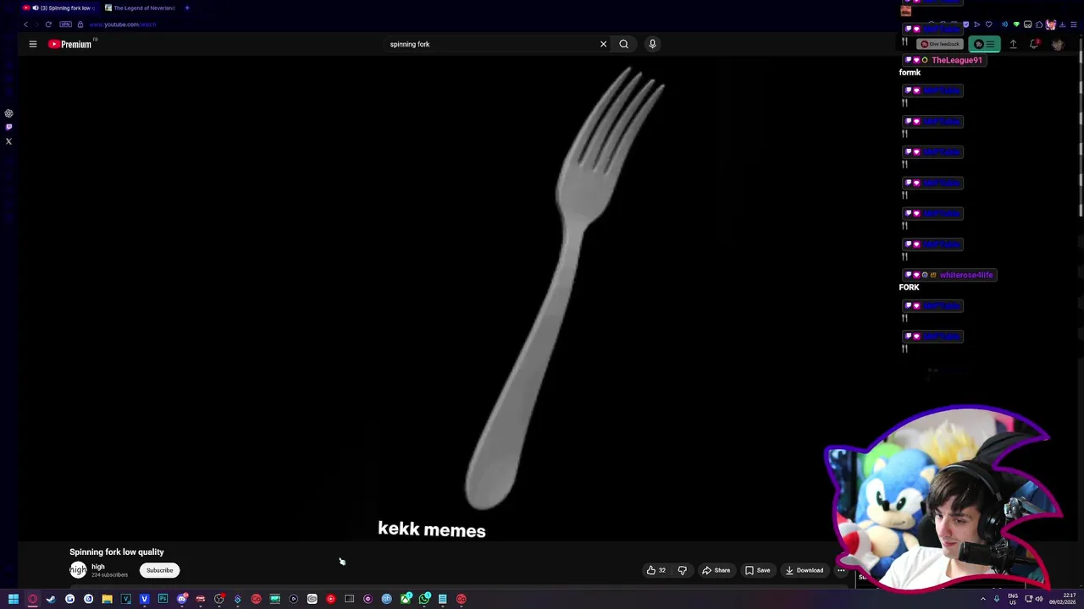Open Discord from the taskbar
1084x609 pixels.
pos(181,599)
